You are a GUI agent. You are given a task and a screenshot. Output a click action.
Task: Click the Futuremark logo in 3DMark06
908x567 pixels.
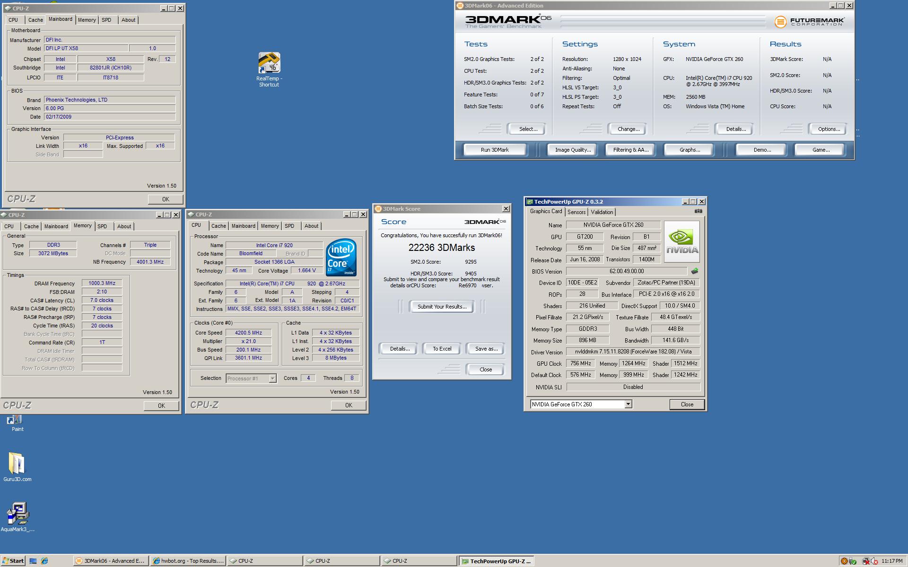(x=810, y=22)
